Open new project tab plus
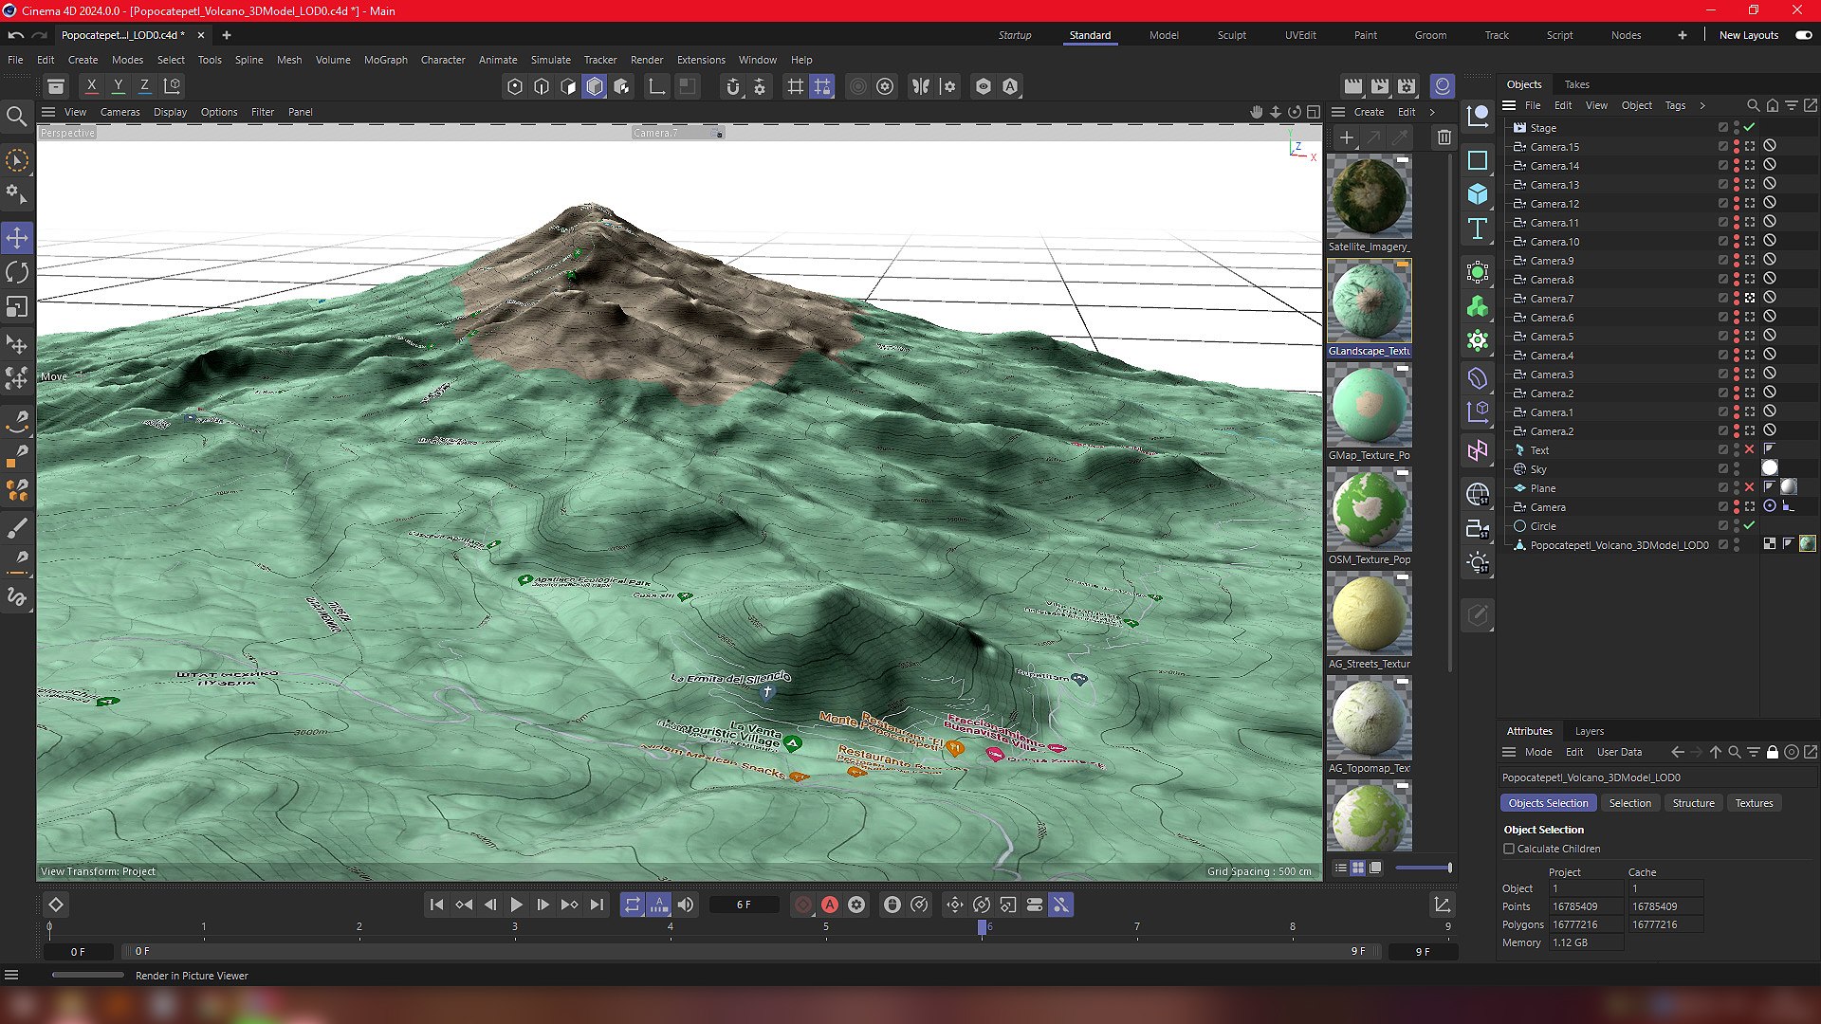The width and height of the screenshot is (1821, 1024). (226, 35)
